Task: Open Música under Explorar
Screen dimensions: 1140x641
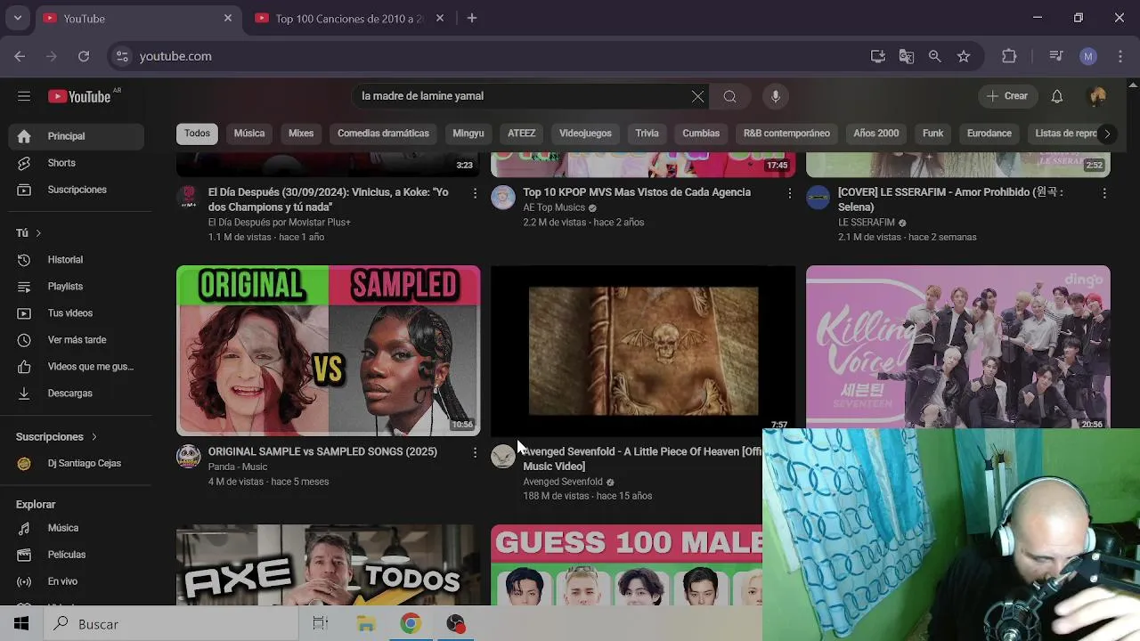Action: 77,528
